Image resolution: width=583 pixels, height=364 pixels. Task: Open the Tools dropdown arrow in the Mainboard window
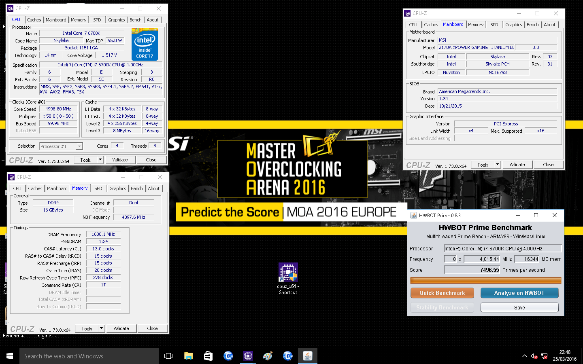(497, 165)
